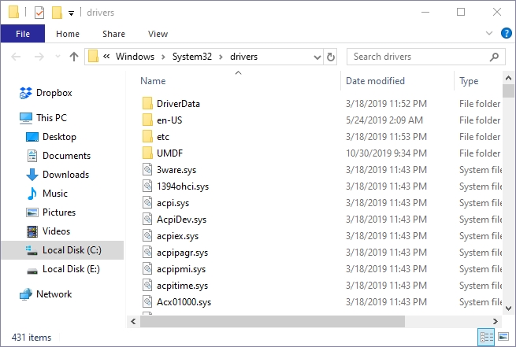
Task: Click the 1394ohci.sys file icon
Action: [147, 186]
